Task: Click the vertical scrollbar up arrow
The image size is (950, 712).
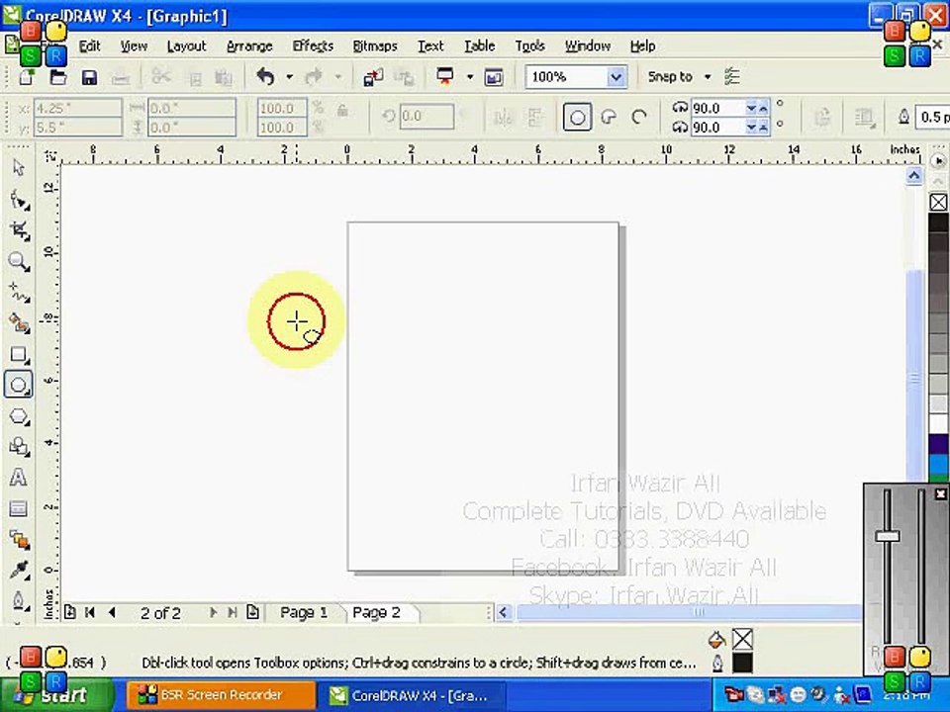Action: (914, 176)
